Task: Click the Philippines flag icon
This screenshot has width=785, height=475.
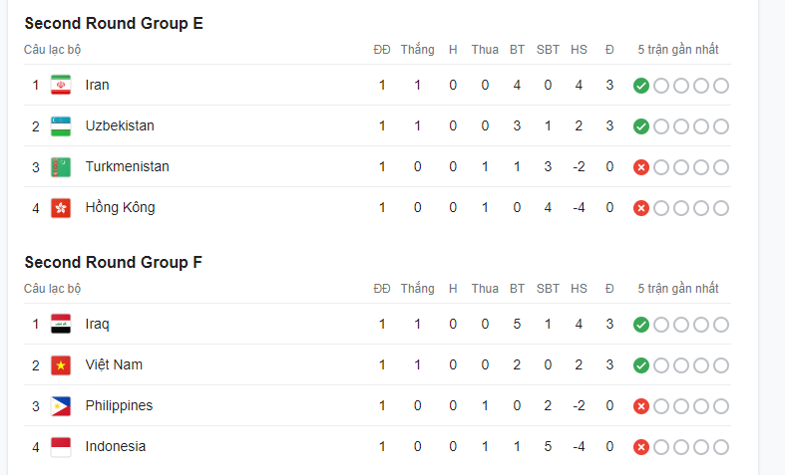Action: (61, 406)
